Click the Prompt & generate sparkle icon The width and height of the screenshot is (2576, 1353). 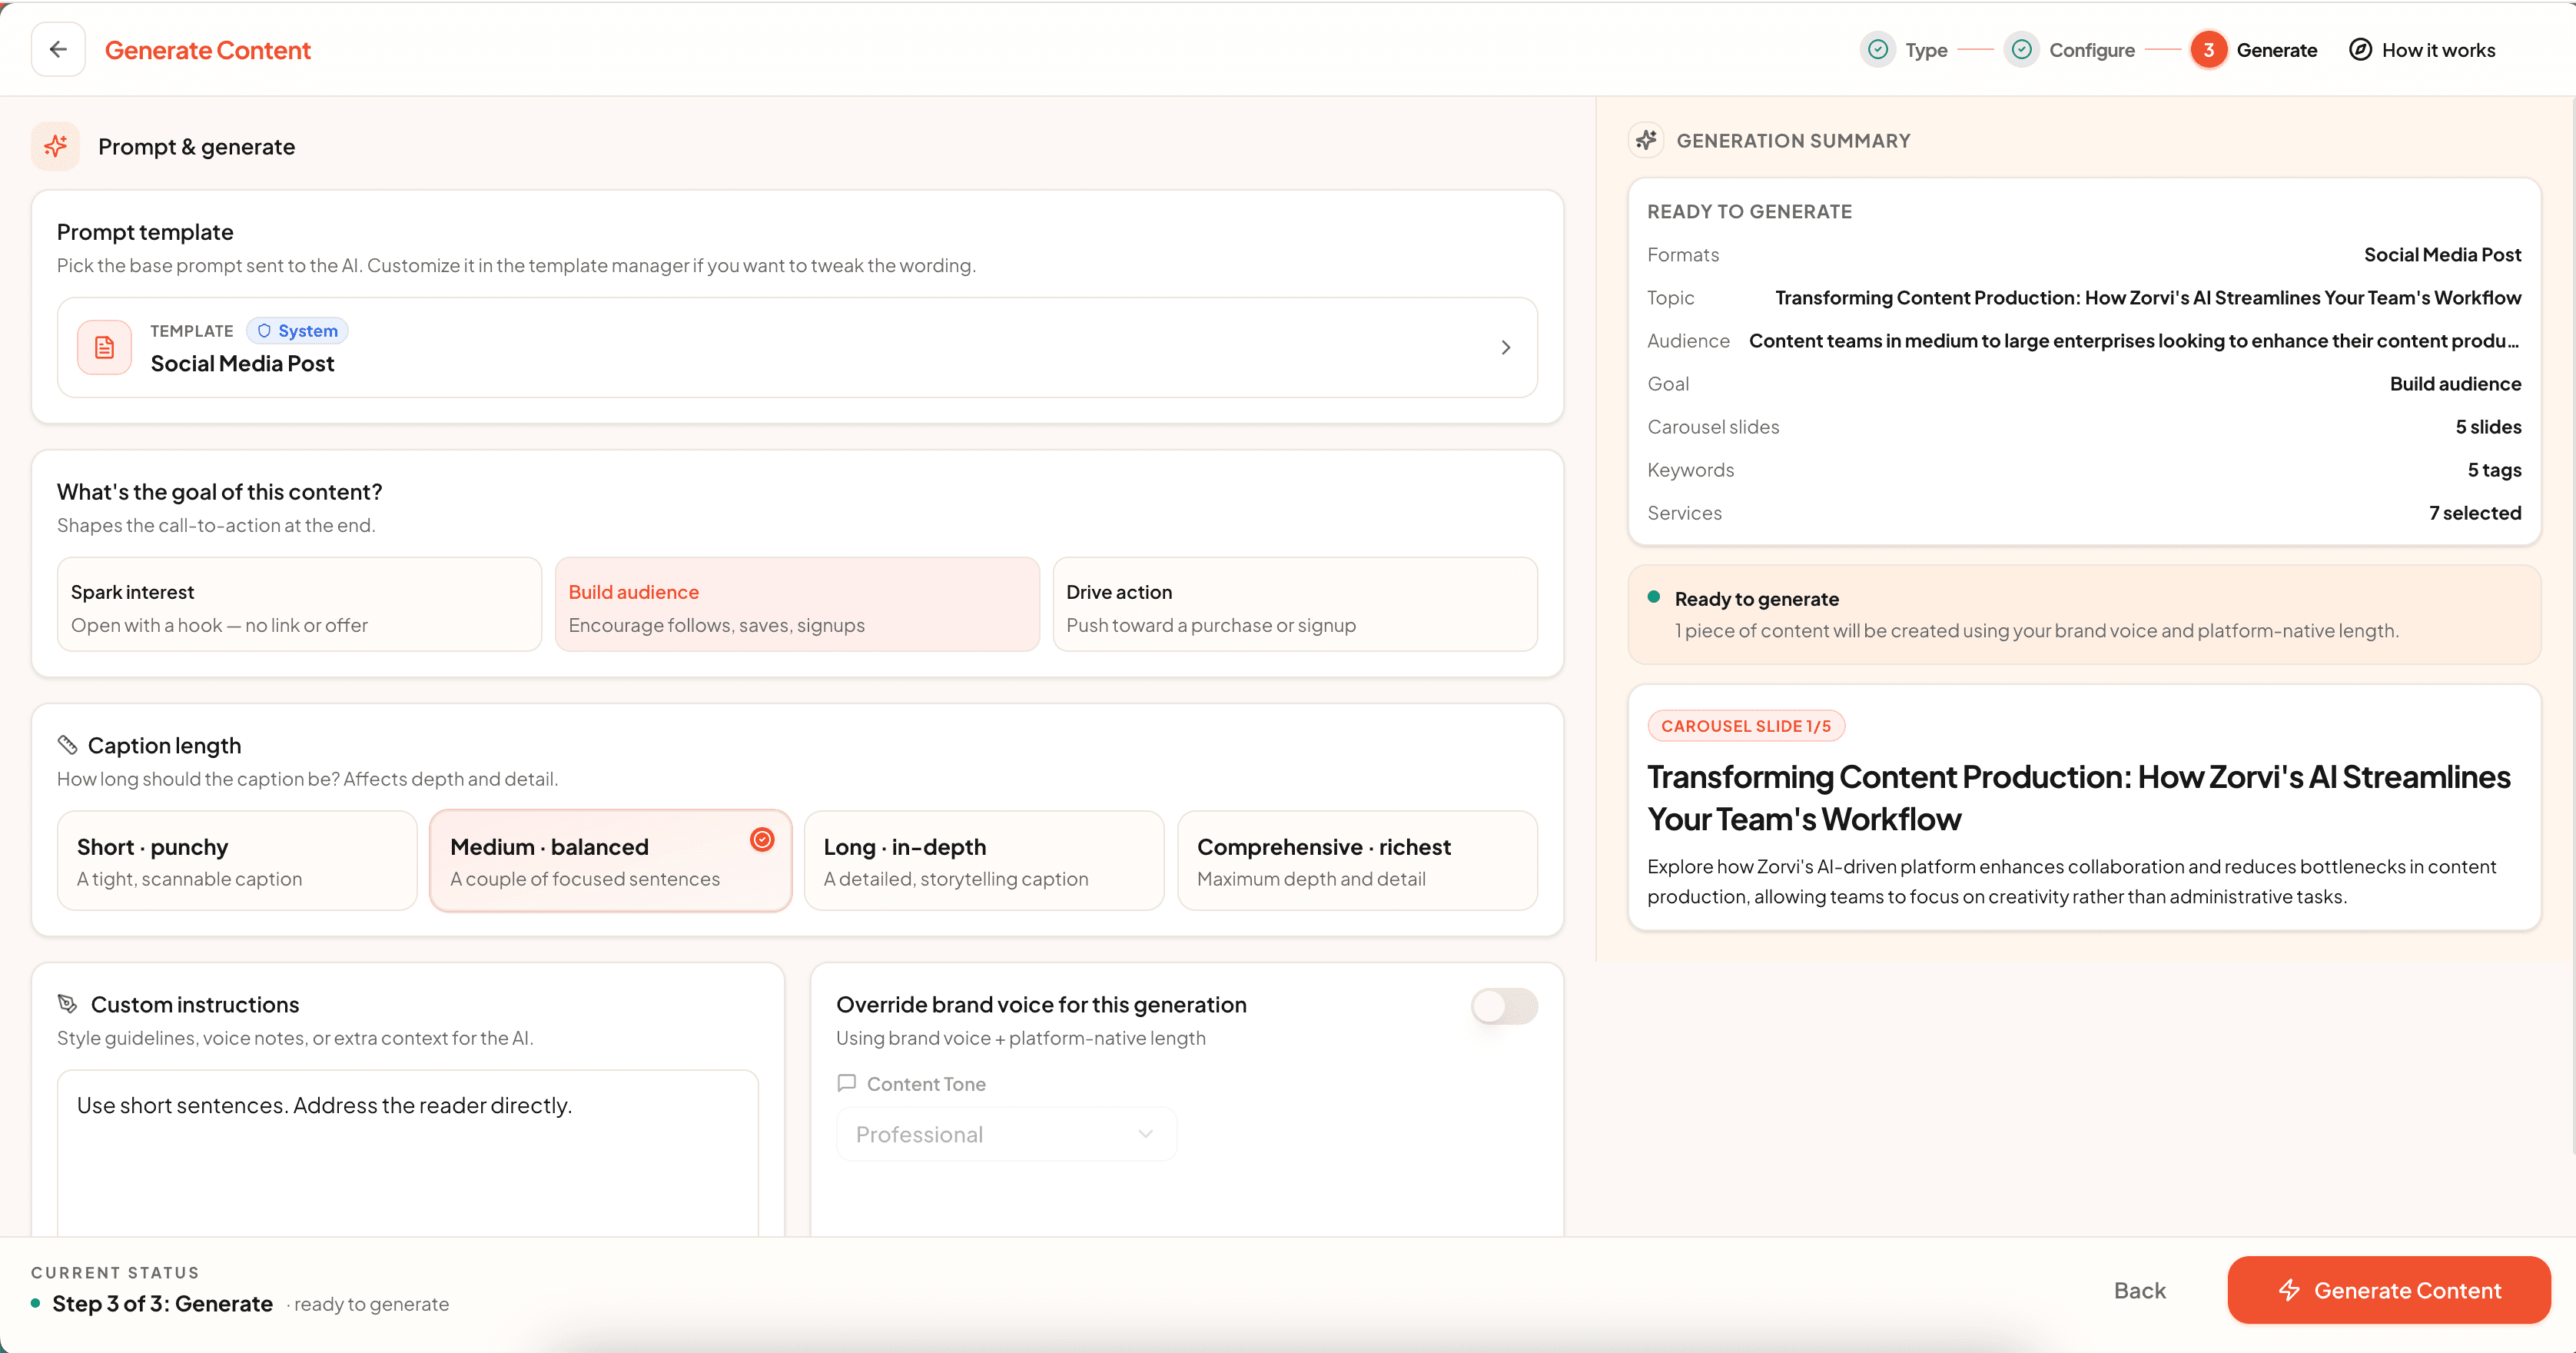55,146
